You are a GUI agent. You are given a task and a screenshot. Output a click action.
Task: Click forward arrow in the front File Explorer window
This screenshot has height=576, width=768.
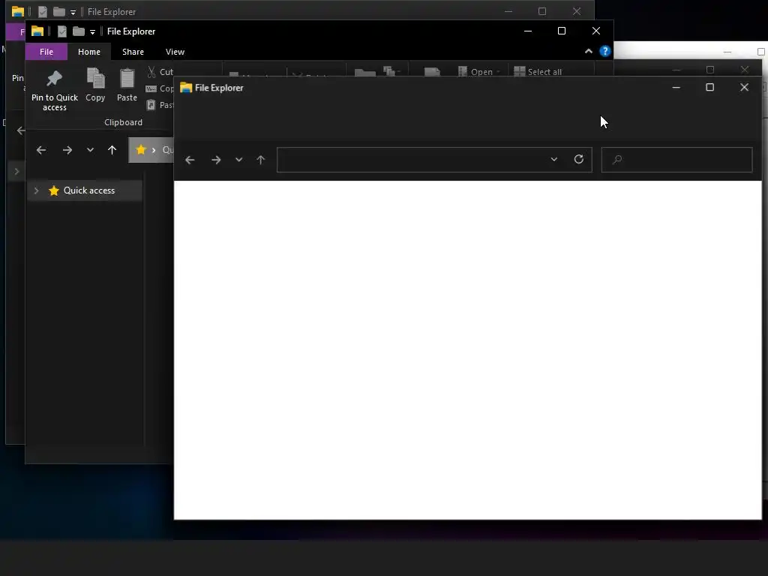tap(216, 160)
